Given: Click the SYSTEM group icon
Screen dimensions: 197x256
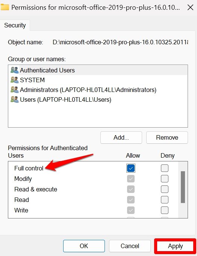Looking at the screenshot, I should pos(15,80).
